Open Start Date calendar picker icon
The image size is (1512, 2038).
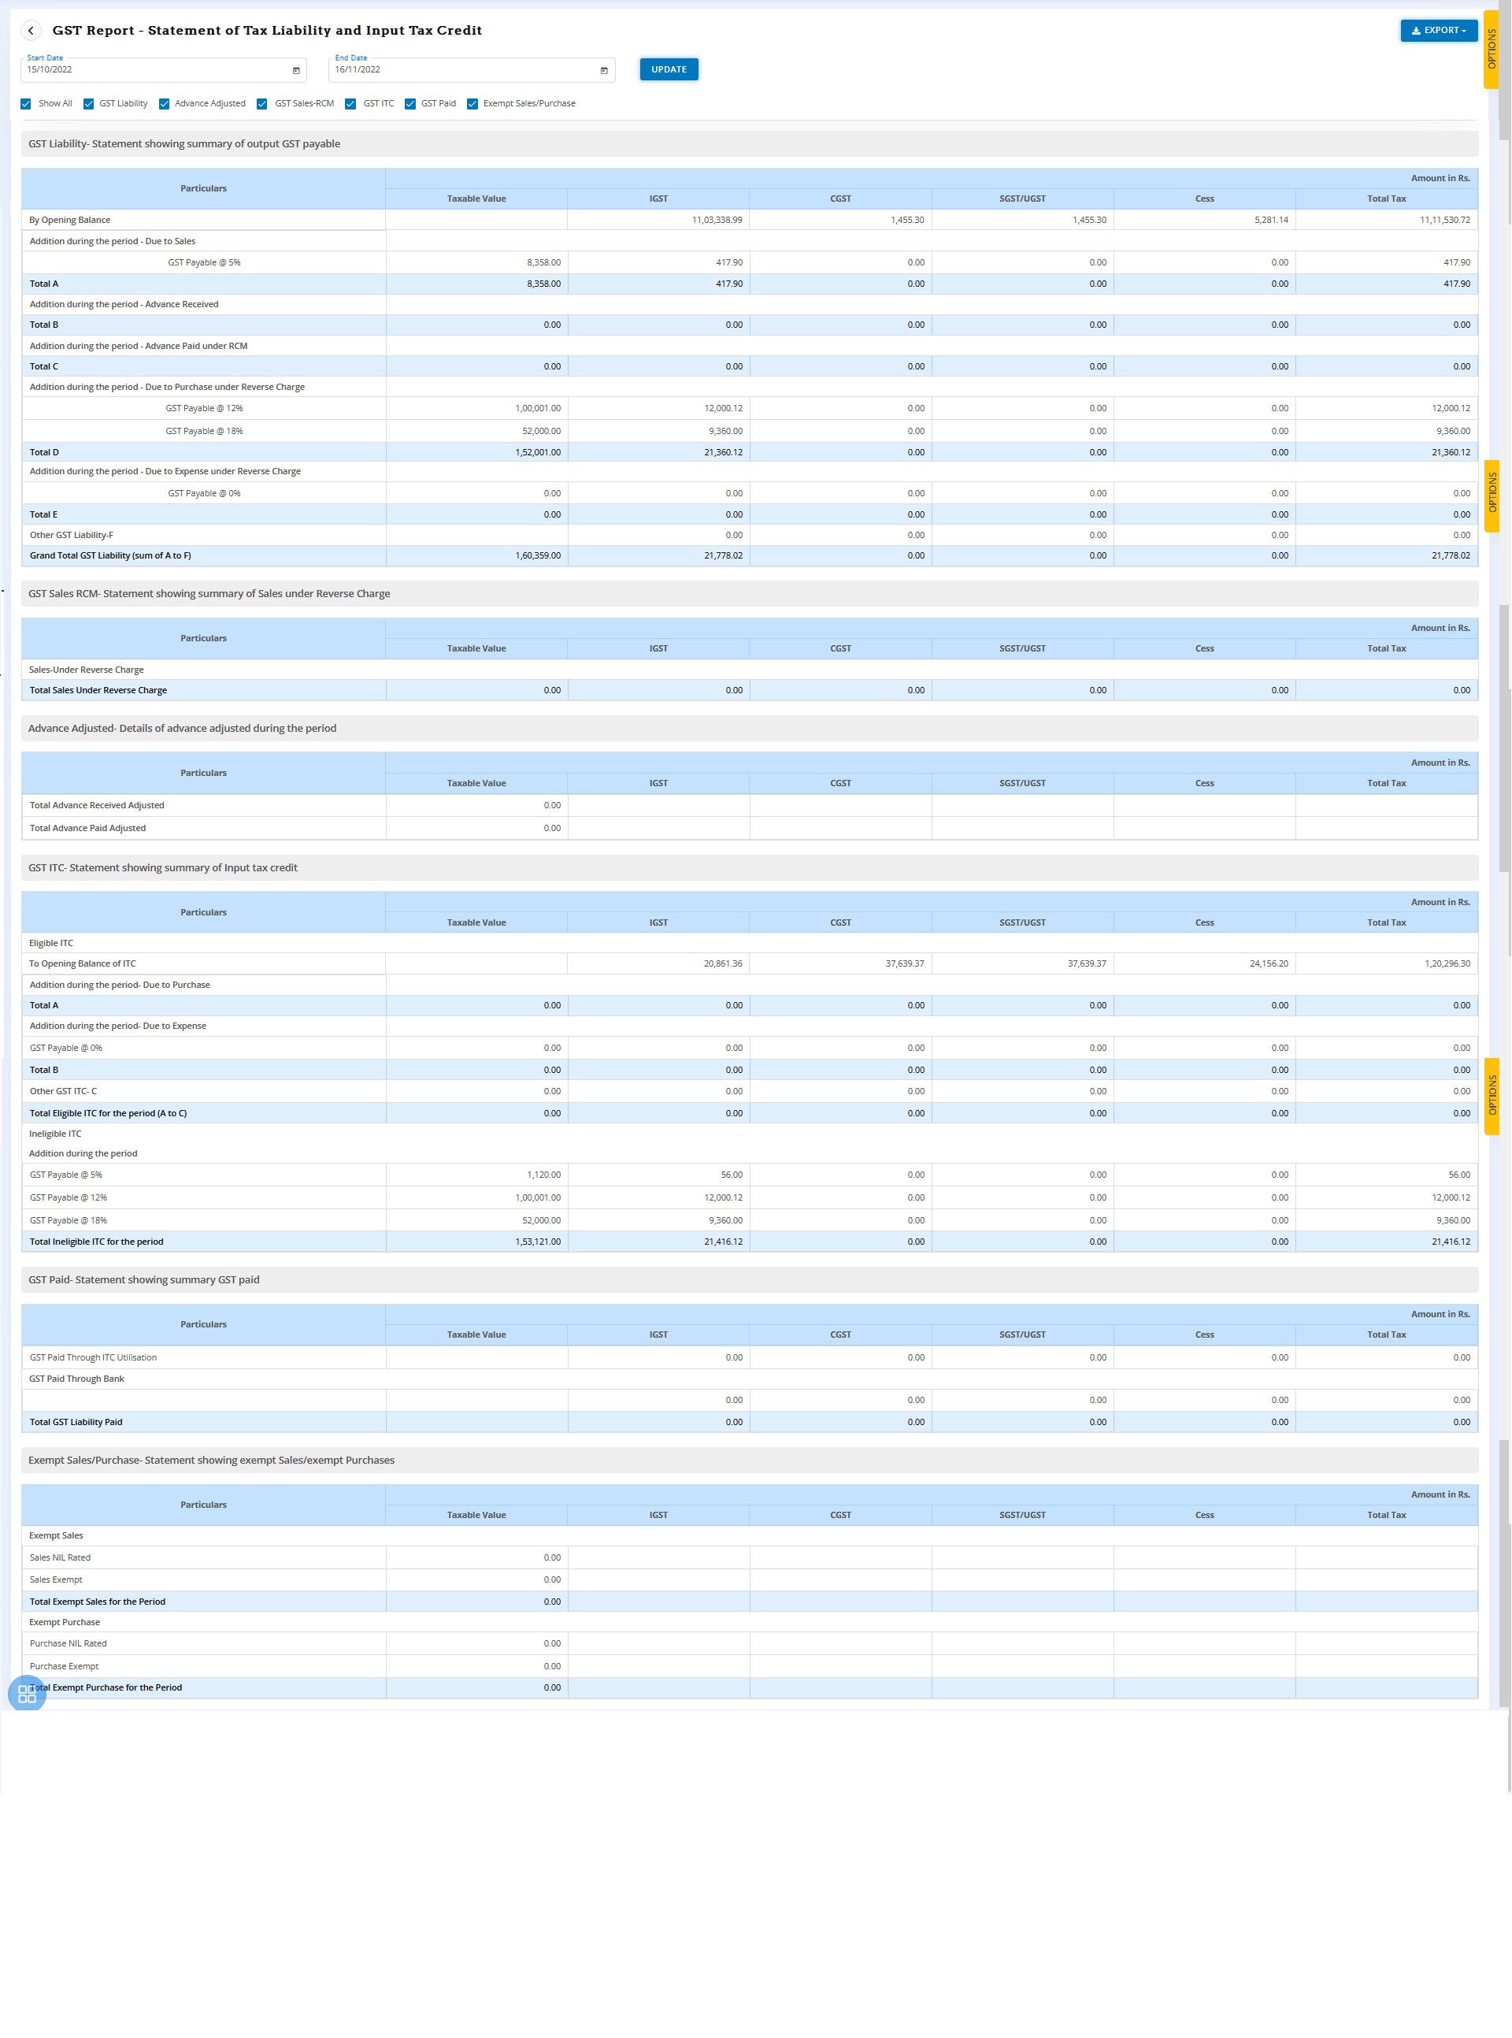[295, 70]
